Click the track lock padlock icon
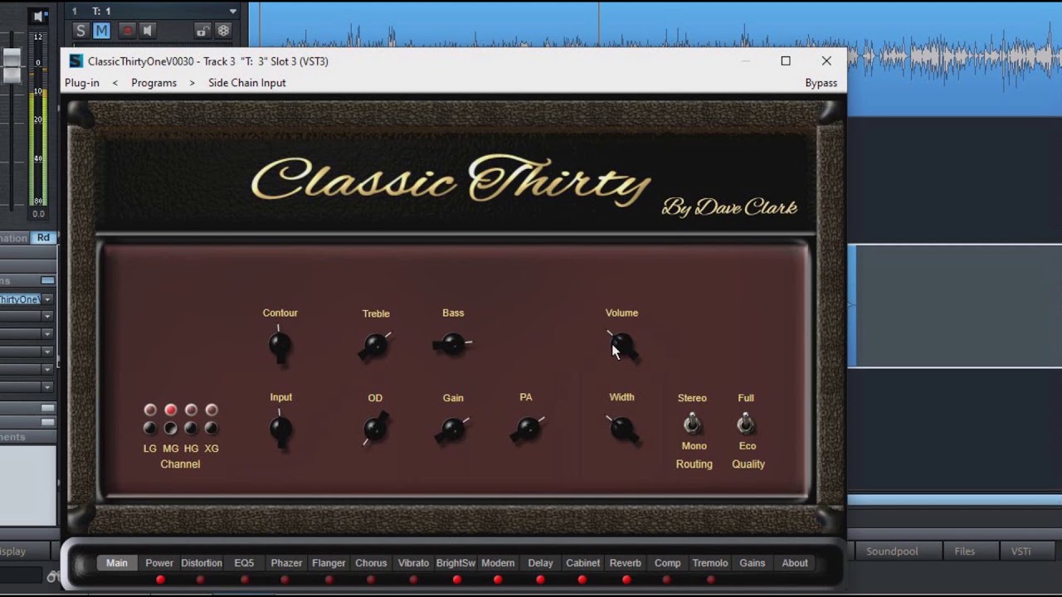 pos(202,31)
